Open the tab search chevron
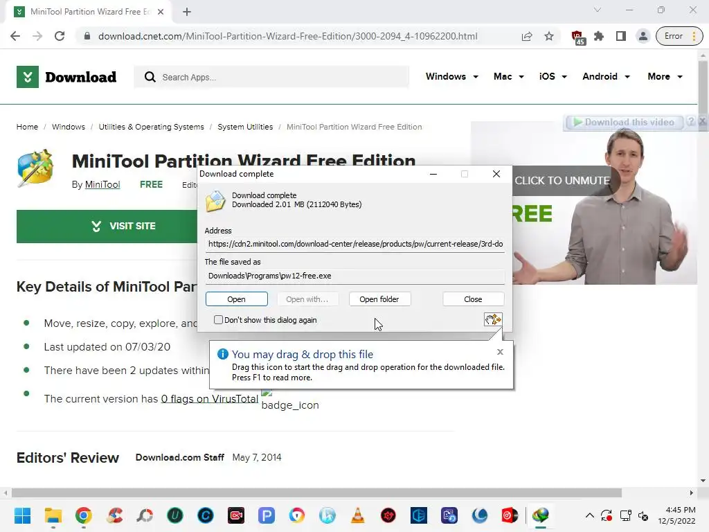 (598, 10)
